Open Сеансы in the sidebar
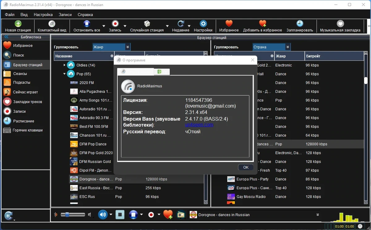Screen dimensions: 371x230 (26, 73)
